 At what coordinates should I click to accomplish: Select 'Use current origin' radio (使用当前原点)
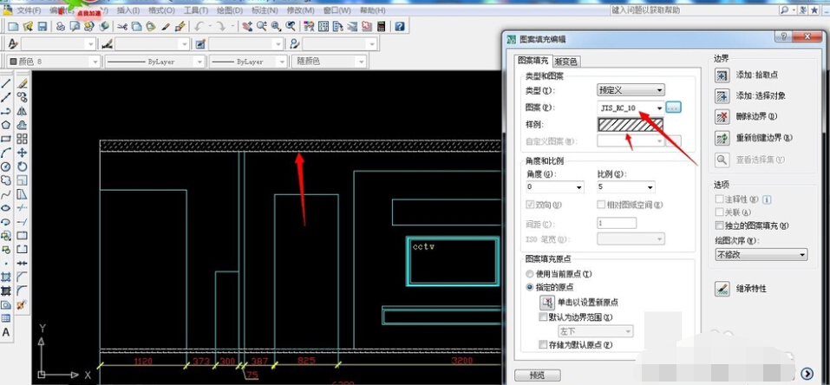[530, 274]
